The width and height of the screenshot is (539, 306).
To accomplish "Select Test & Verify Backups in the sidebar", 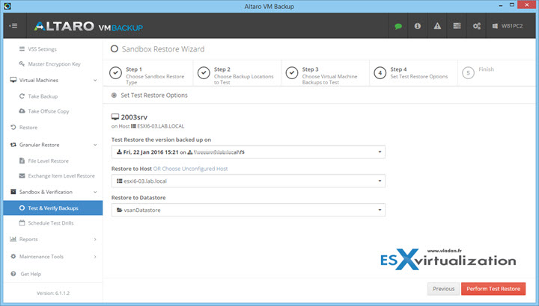I will coord(53,208).
